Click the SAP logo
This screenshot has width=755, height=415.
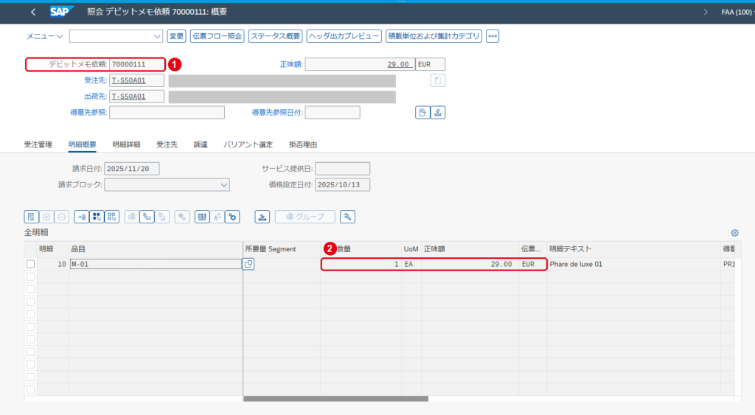62,12
